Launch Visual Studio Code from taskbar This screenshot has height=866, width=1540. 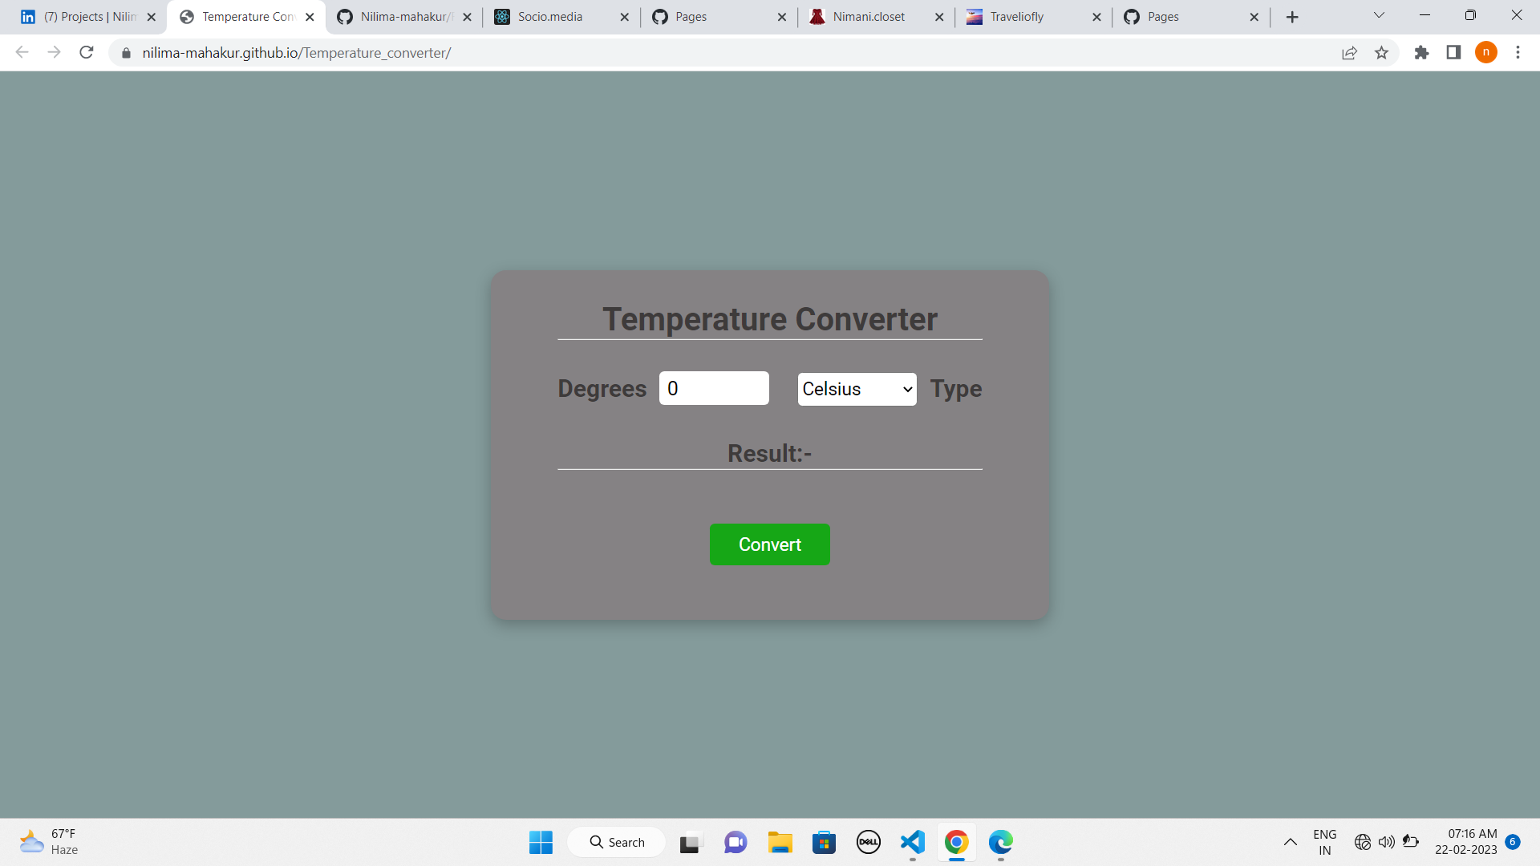913,842
